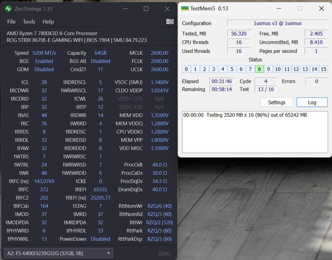This screenshot has width=332, height=260.
Task: Click the ROG STRIX X670E-E motherboard line
Action: [76, 40]
